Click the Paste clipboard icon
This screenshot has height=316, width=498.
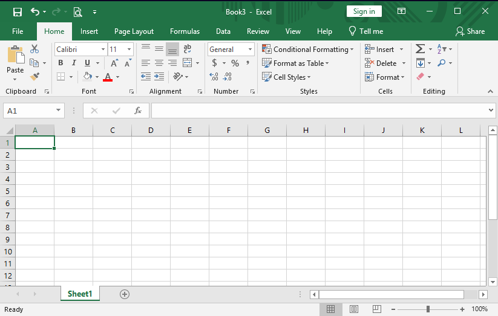tap(16, 54)
